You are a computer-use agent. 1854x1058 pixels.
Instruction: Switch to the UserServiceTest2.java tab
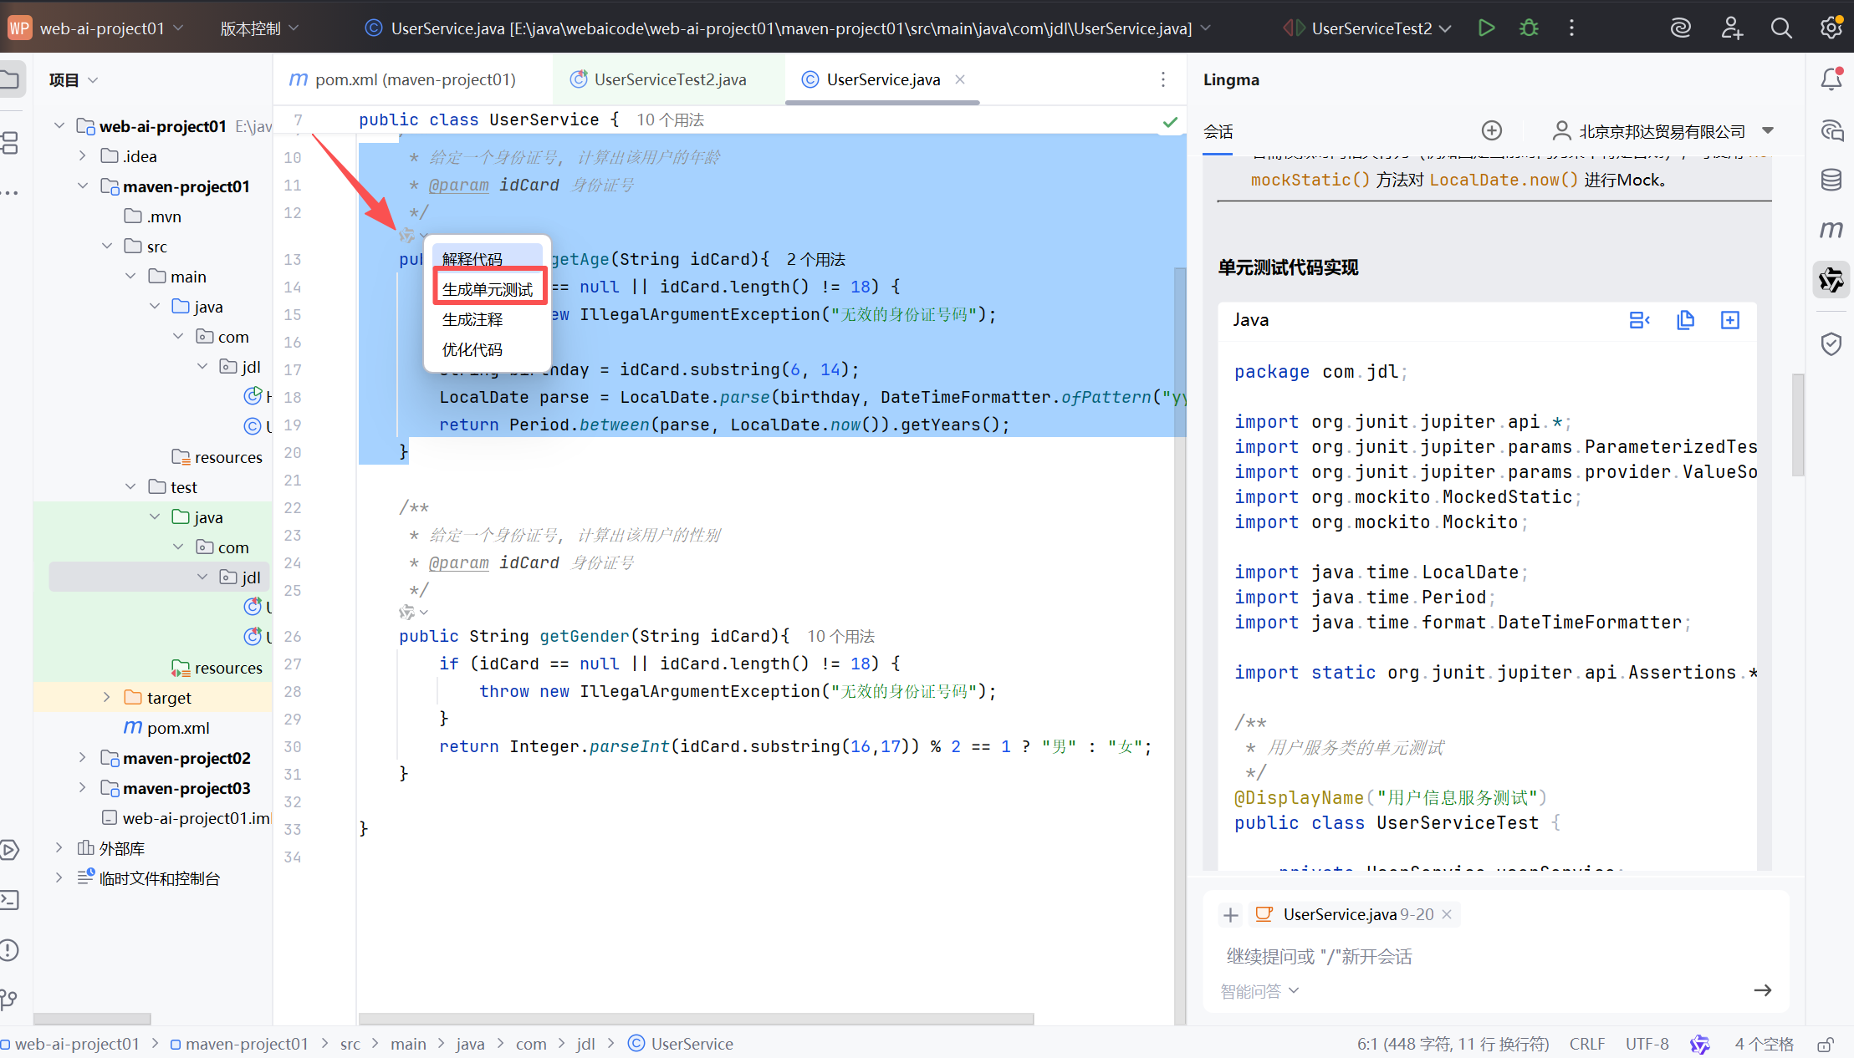[669, 79]
